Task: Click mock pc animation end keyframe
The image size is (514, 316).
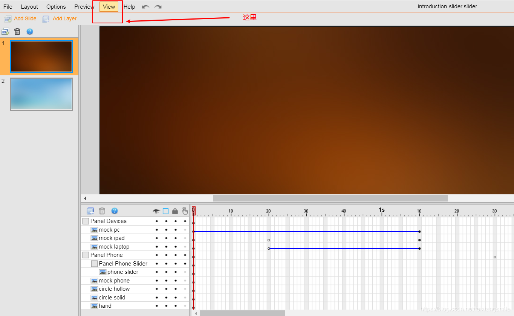Action: tap(419, 232)
